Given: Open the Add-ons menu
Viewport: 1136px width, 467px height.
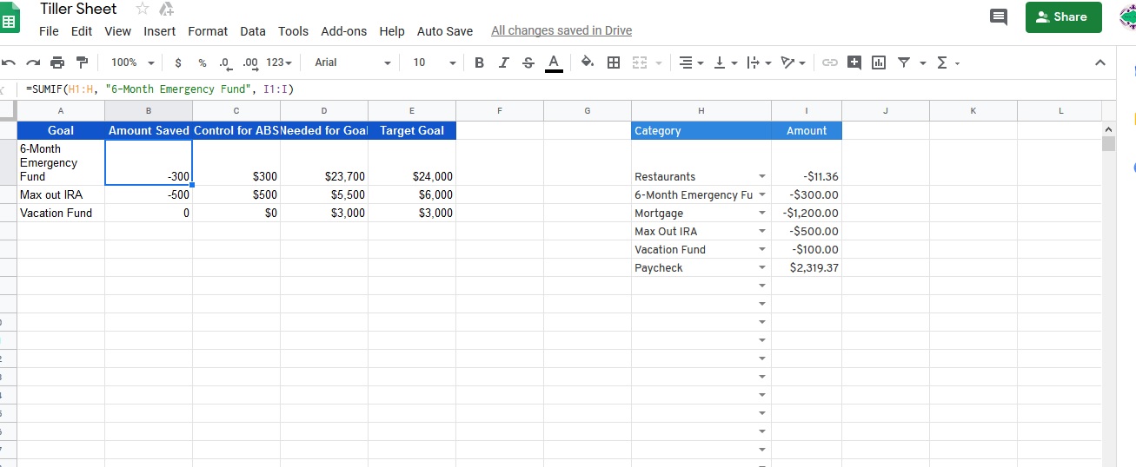Looking at the screenshot, I should pos(343,31).
